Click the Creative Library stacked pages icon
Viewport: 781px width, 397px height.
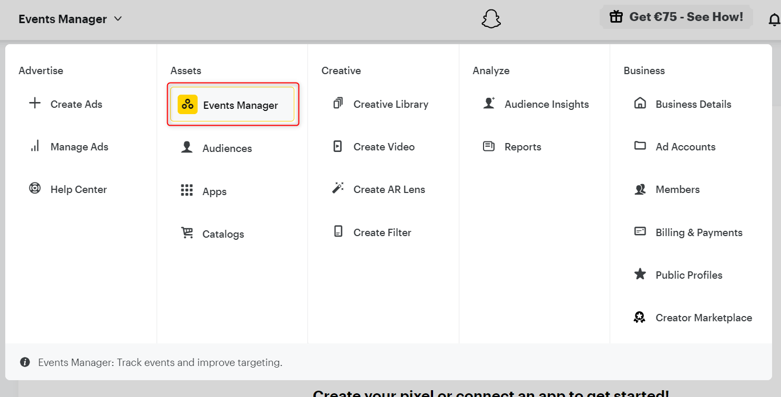tap(338, 103)
